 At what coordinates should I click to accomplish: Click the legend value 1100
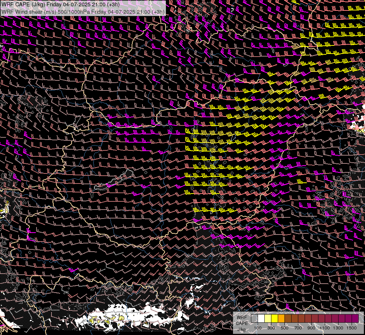[x=325, y=328]
